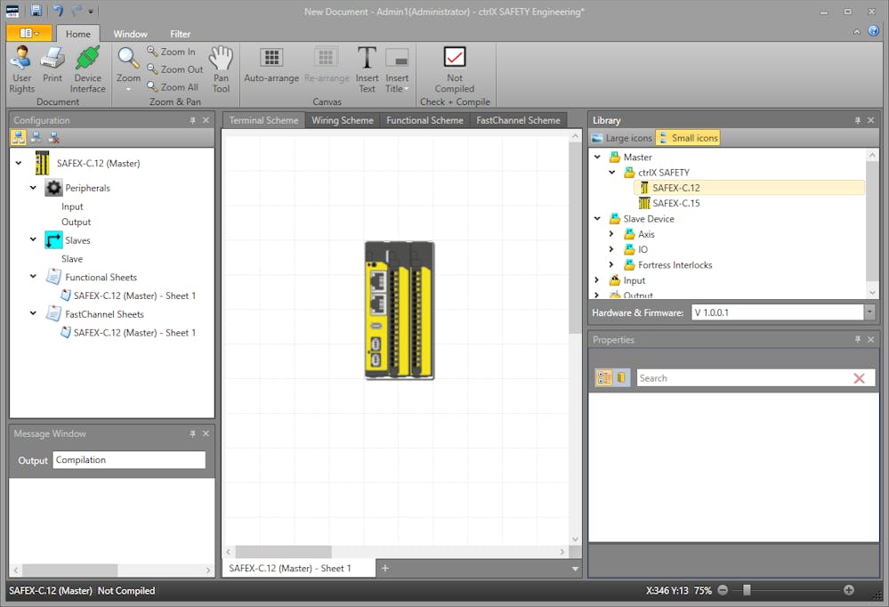Click the SAFEX device image on canvas
This screenshot has width=889, height=607.
pyautogui.click(x=400, y=311)
